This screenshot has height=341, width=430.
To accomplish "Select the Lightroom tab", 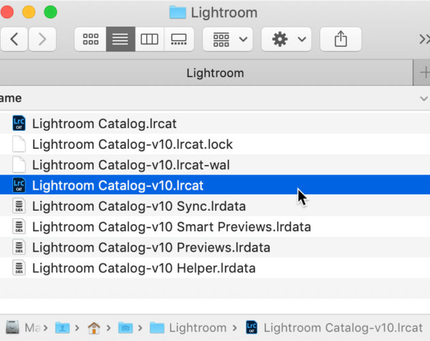I will 206,73.
